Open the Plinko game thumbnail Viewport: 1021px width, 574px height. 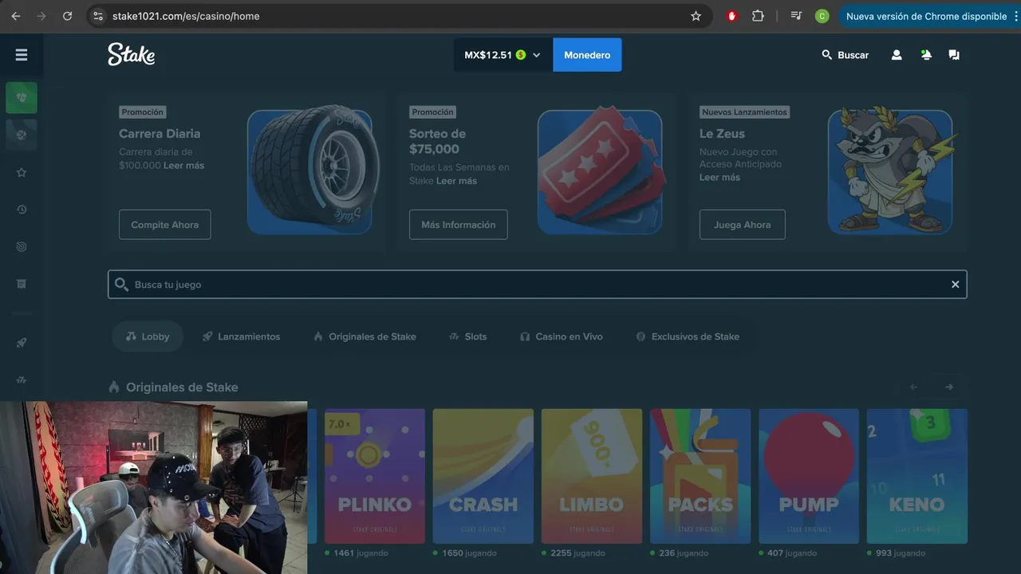(x=375, y=476)
